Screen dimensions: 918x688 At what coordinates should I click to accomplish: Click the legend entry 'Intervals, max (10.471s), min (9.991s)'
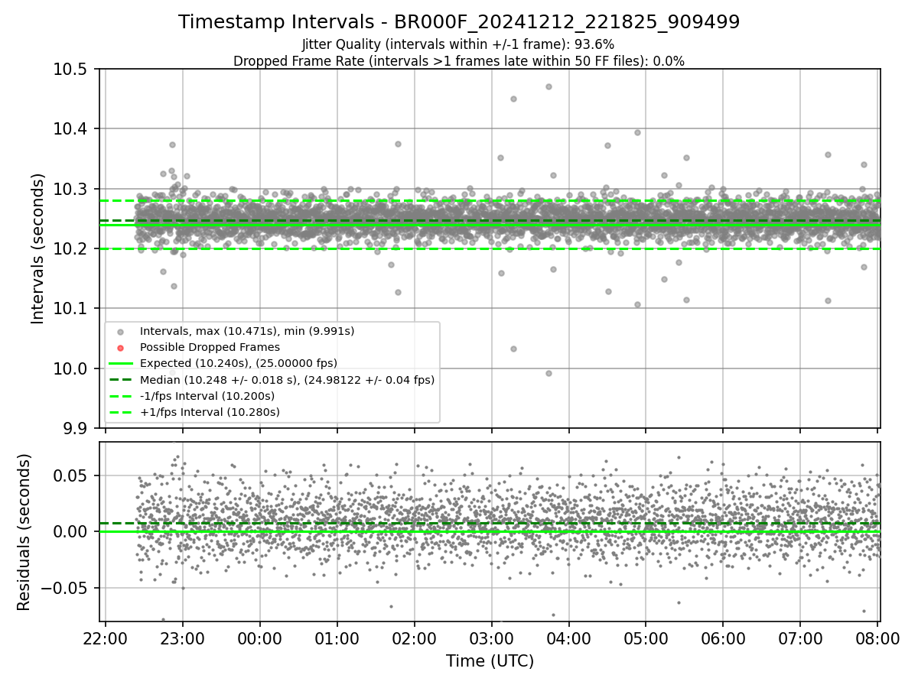[247, 331]
